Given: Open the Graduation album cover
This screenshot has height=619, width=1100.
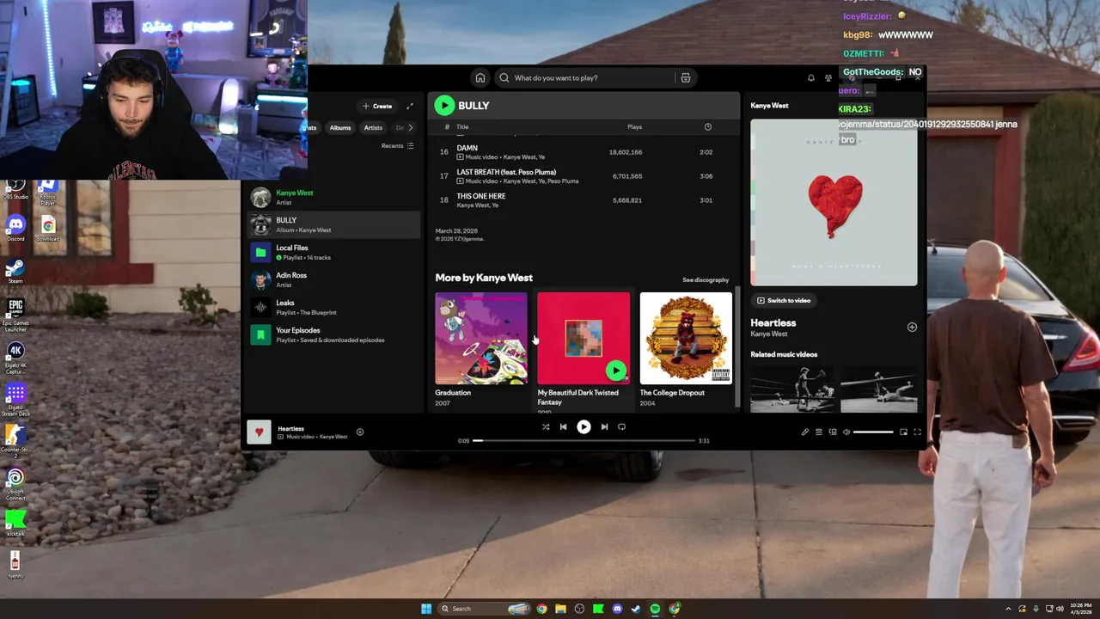Looking at the screenshot, I should tap(481, 339).
